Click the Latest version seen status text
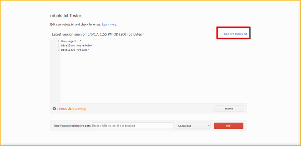The height and width of the screenshot is (146, 301). pos(97,34)
